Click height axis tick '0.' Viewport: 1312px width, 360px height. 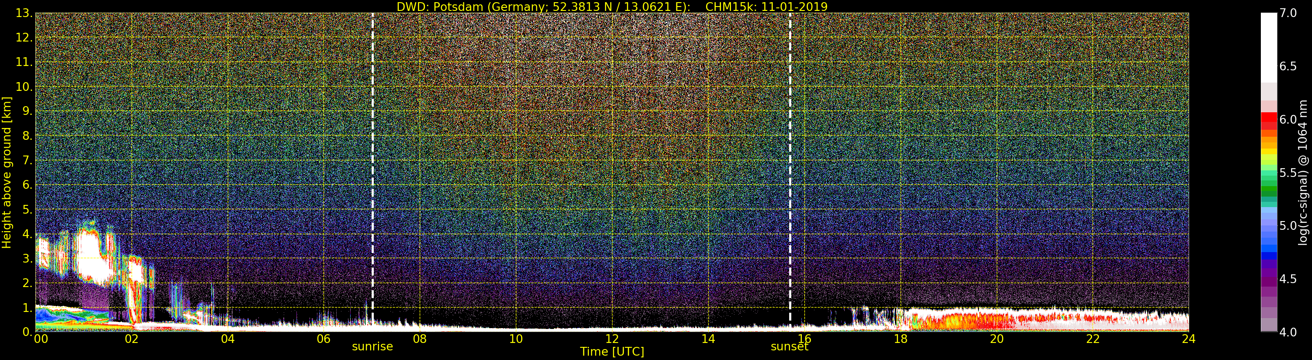pos(28,332)
